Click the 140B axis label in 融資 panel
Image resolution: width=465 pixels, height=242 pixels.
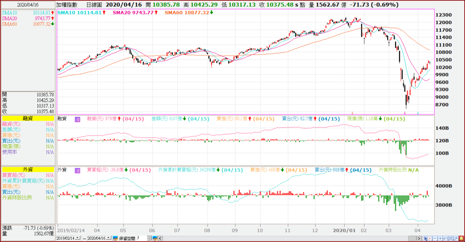(442, 128)
